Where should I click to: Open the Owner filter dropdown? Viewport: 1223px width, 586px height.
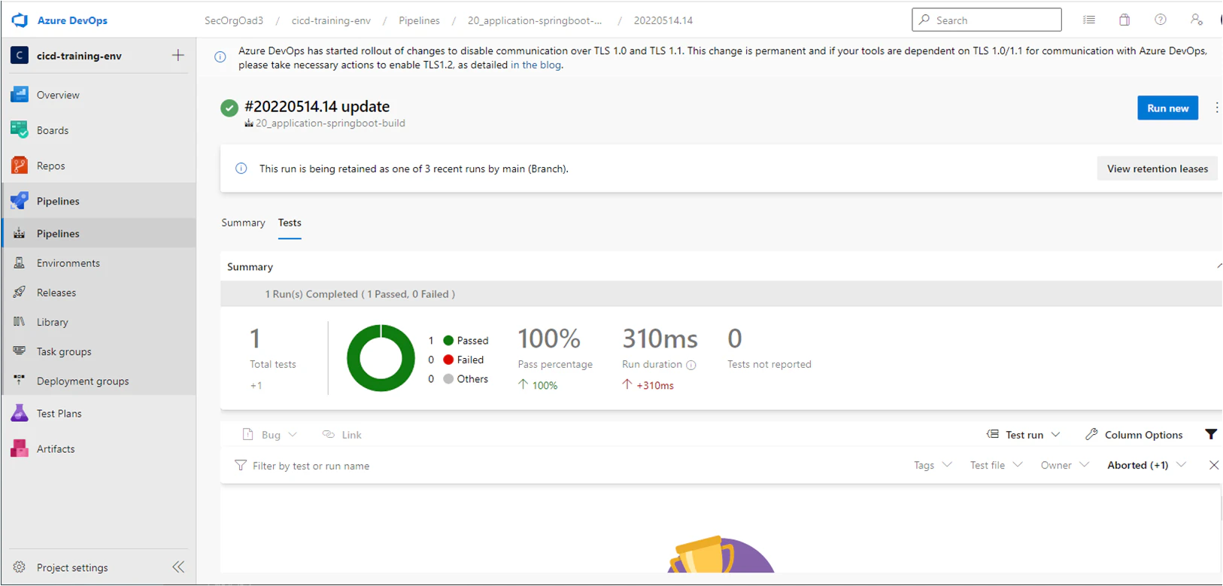point(1064,465)
